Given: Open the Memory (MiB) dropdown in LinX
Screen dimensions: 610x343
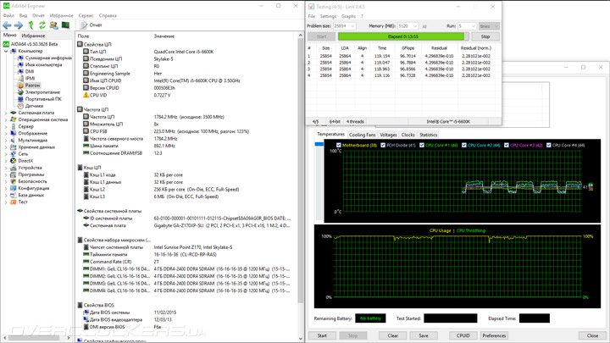Looking at the screenshot, I should [x=415, y=26].
